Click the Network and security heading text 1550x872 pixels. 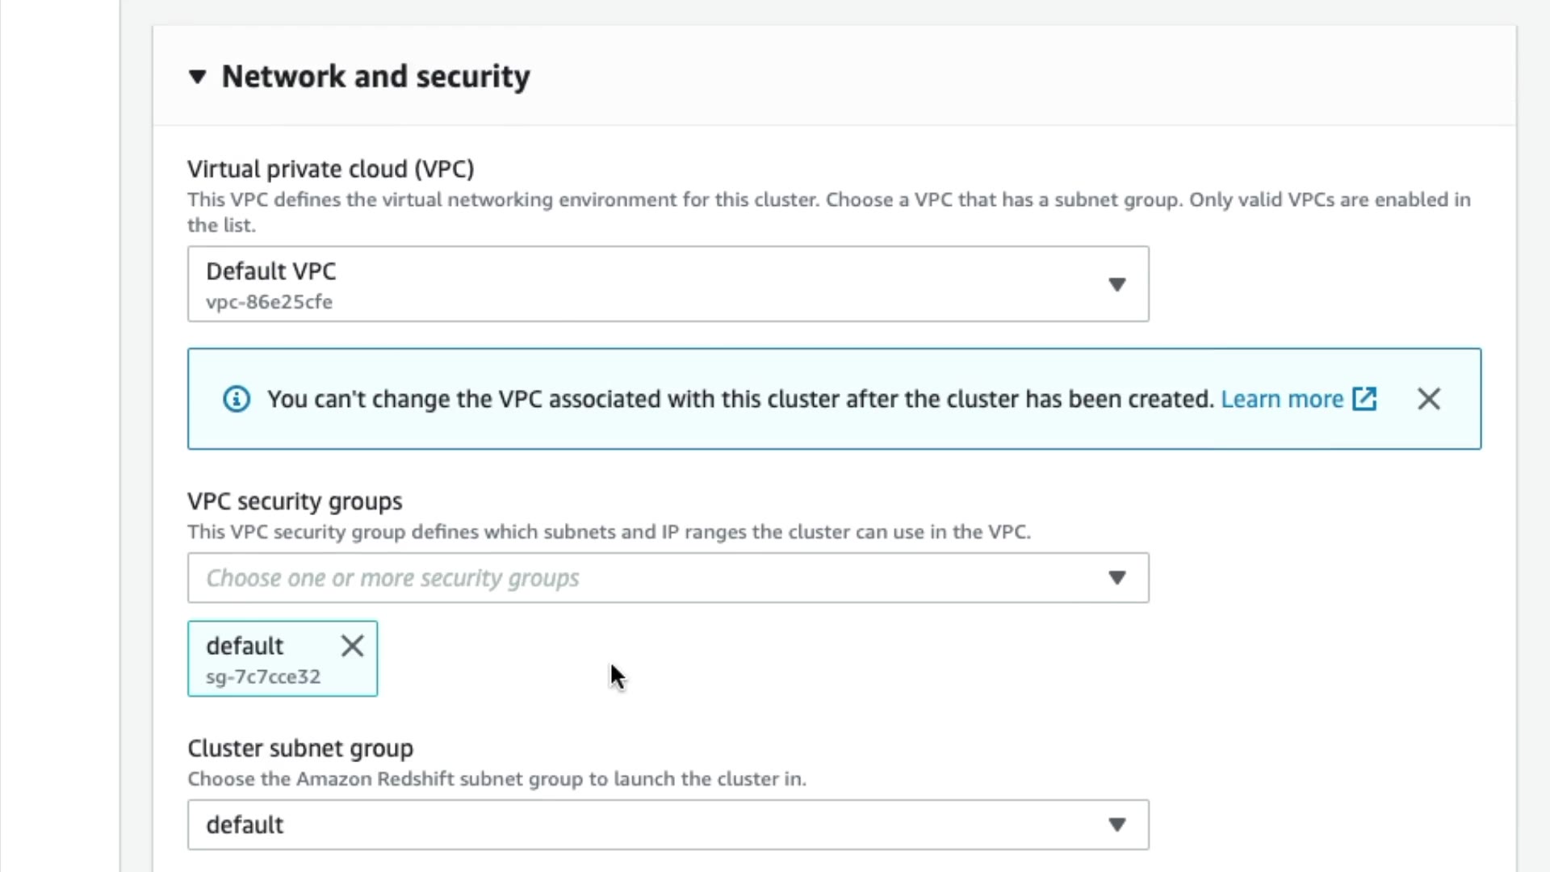[375, 77]
